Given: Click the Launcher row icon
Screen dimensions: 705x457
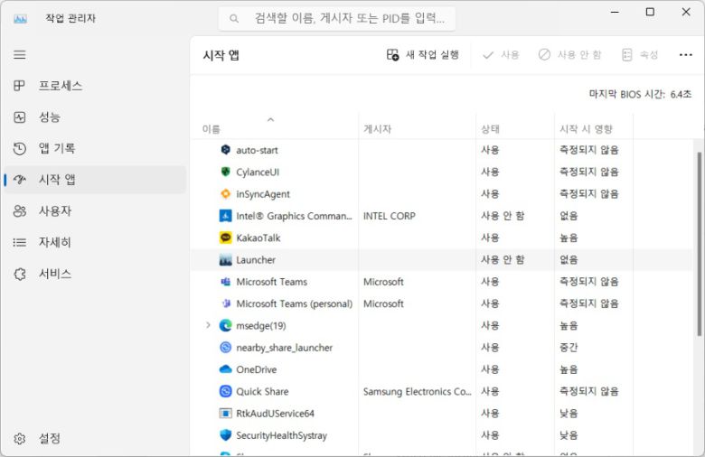Looking at the screenshot, I should tap(226, 260).
